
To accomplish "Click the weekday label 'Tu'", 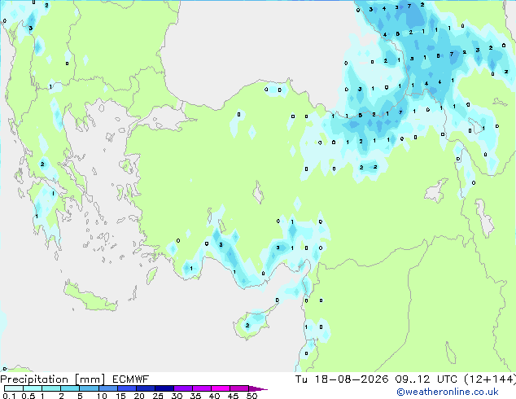I will (301, 379).
